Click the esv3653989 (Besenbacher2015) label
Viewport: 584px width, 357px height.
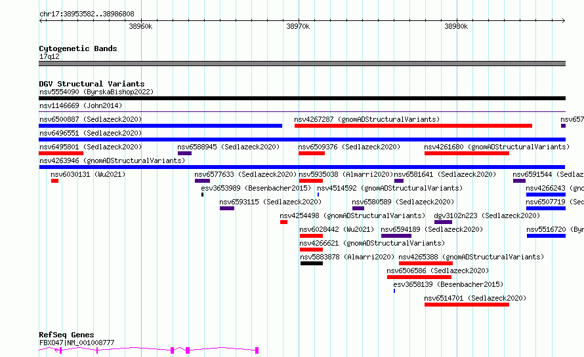point(256,188)
